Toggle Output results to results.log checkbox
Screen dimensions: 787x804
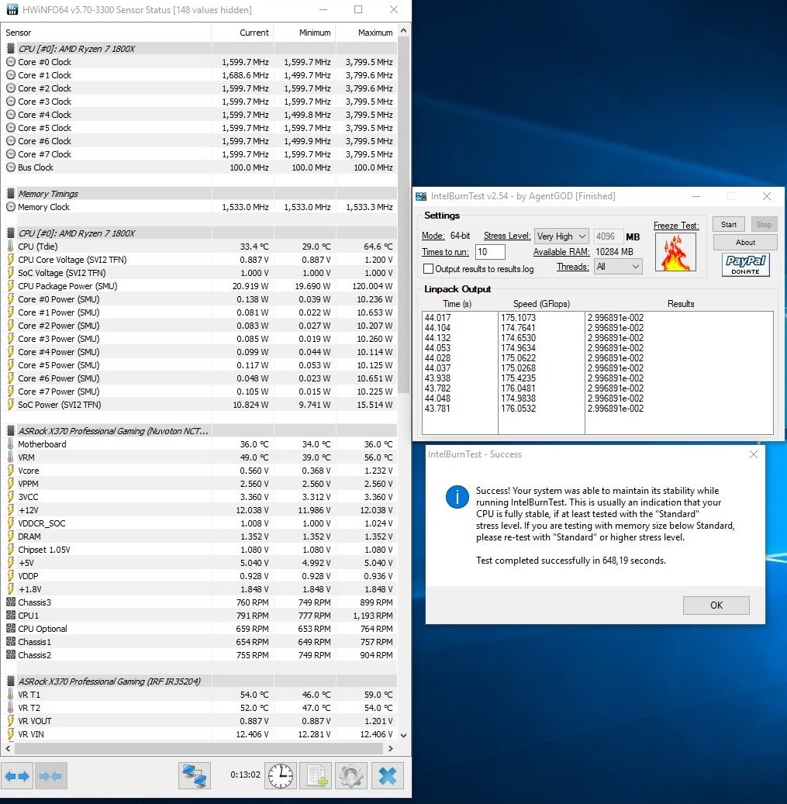point(428,269)
